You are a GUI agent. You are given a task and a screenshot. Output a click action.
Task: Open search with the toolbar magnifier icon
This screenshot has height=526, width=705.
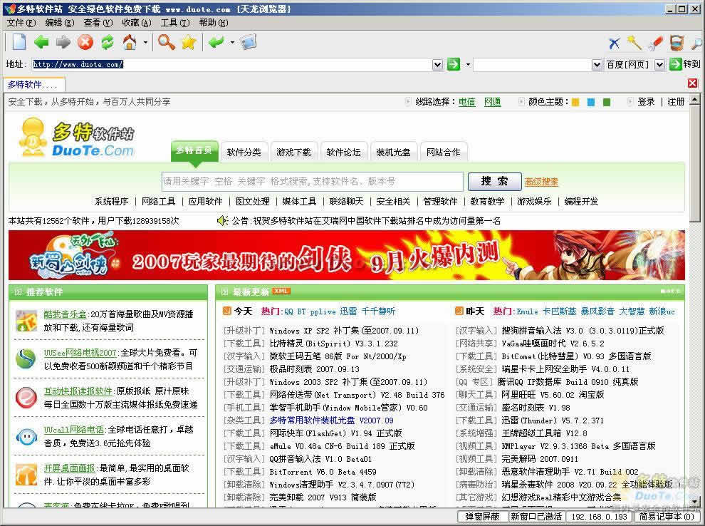click(x=167, y=42)
